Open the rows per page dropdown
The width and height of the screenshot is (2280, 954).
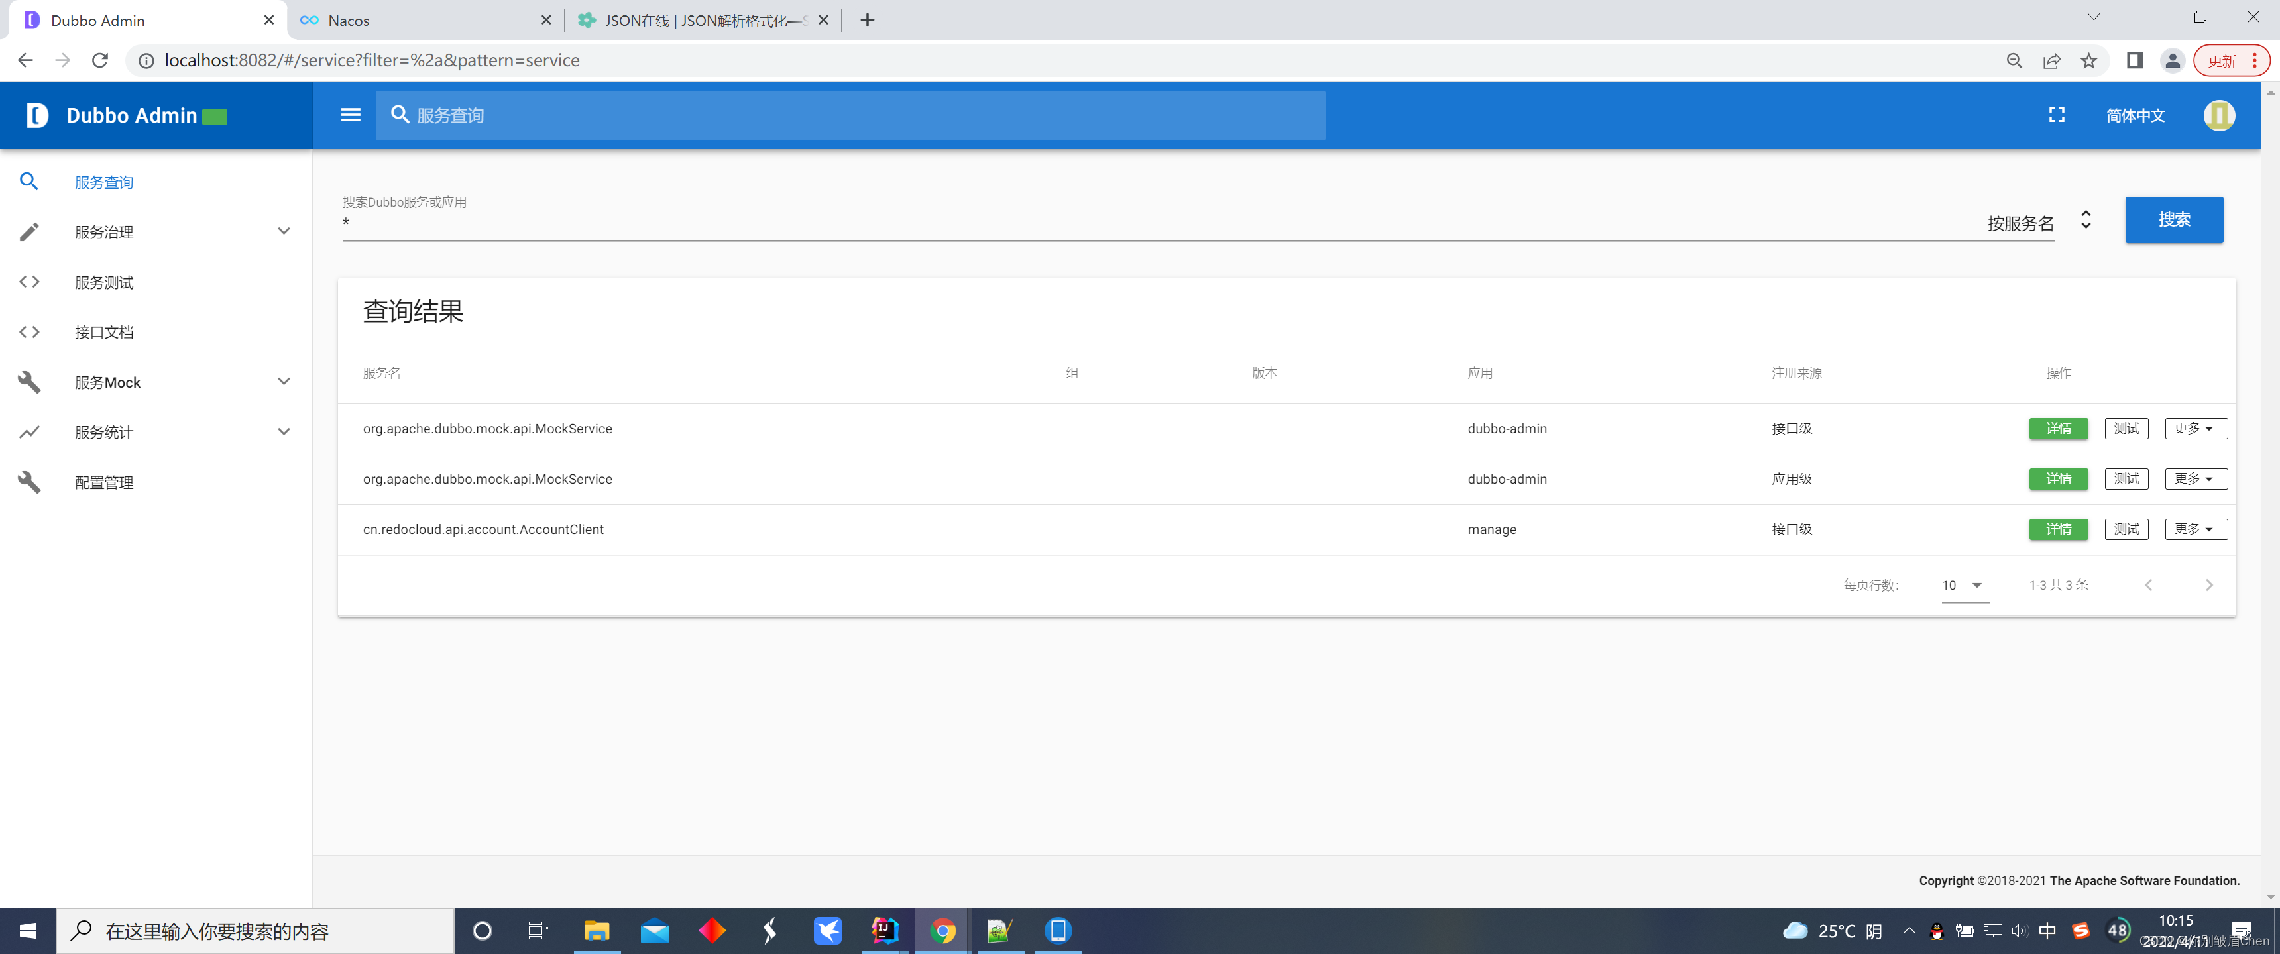click(1964, 585)
